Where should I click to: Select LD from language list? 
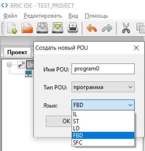[103, 128]
